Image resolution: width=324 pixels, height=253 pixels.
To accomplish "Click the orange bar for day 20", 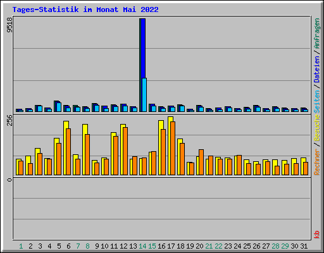I will coord(201,162).
